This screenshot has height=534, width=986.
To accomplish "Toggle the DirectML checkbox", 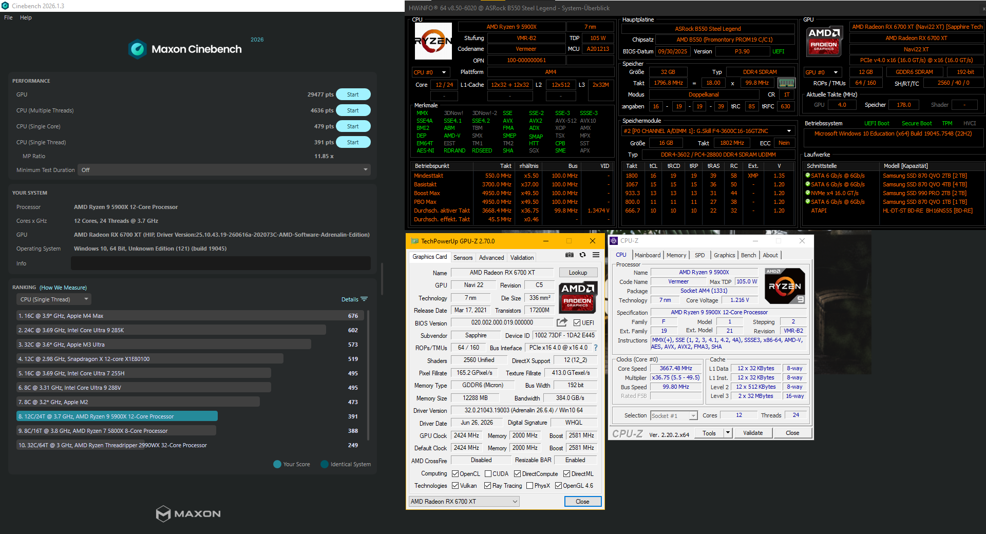I will [x=567, y=474].
